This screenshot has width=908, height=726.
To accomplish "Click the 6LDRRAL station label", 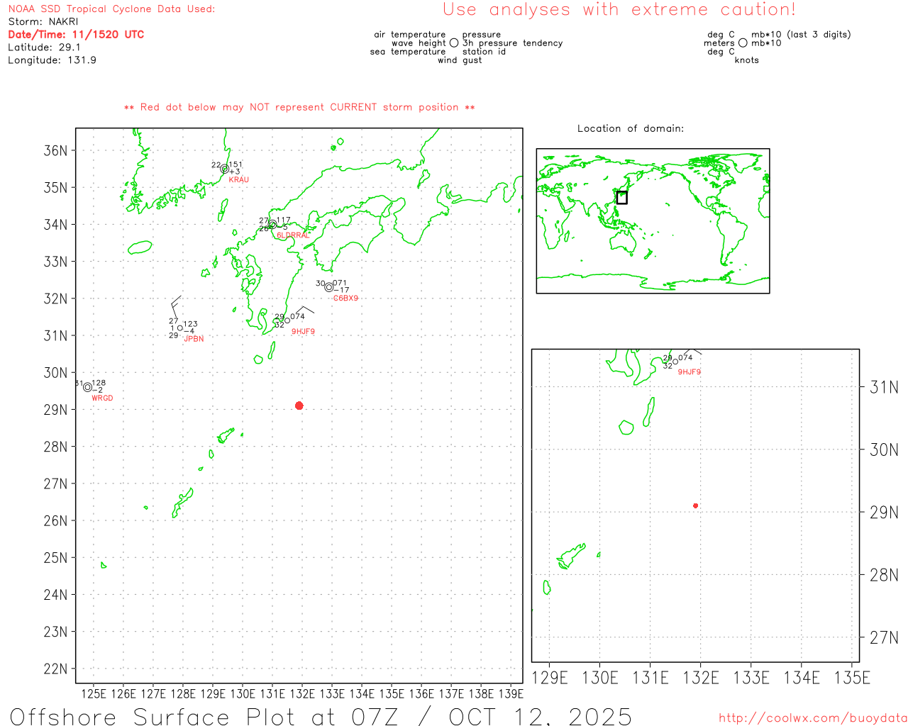I will [x=292, y=235].
